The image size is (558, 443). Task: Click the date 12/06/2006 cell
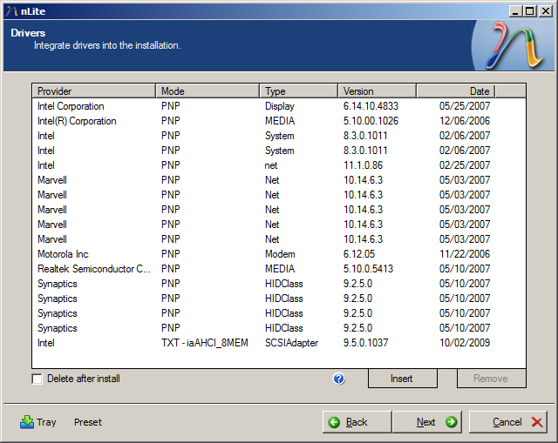(465, 121)
